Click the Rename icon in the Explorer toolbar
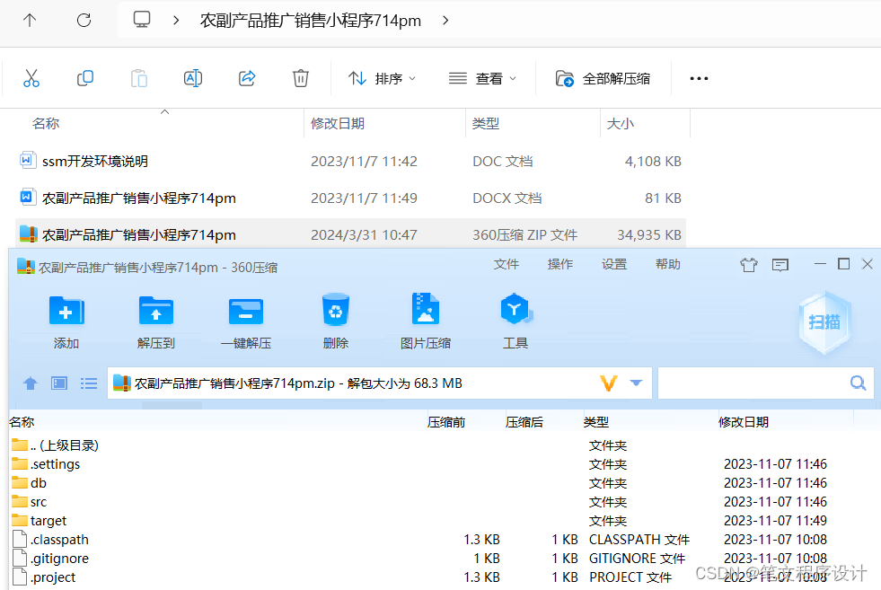The image size is (881, 590). pyautogui.click(x=193, y=78)
